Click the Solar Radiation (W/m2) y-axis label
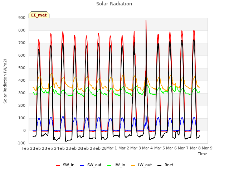Viewport: 229px width, 172px height. click(5, 81)
